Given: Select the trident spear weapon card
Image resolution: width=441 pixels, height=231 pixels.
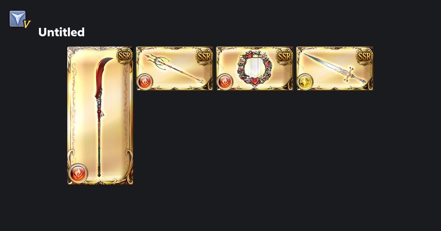Looking at the screenshot, I should (175, 69).
